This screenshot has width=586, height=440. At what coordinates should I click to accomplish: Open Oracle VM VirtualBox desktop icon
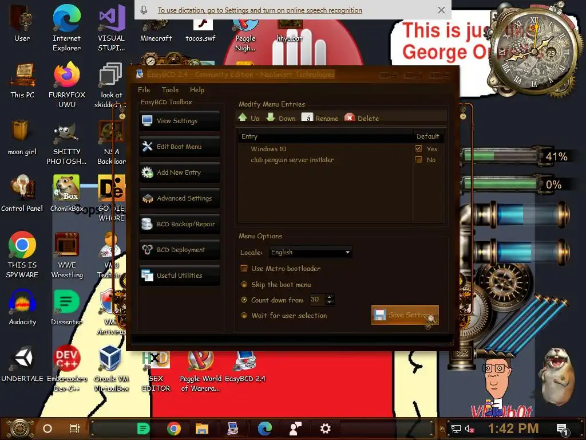[112, 367]
